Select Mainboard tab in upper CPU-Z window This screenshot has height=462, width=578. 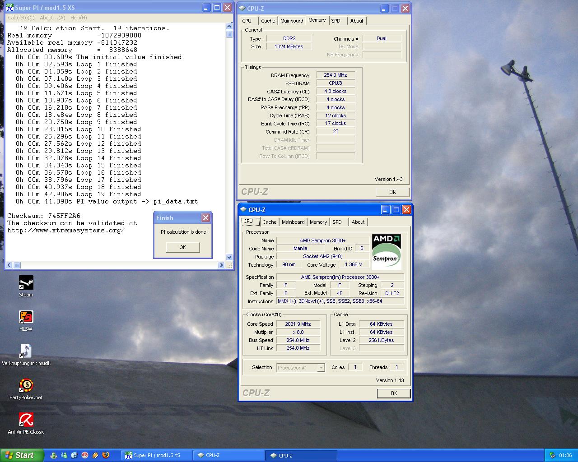click(x=292, y=21)
